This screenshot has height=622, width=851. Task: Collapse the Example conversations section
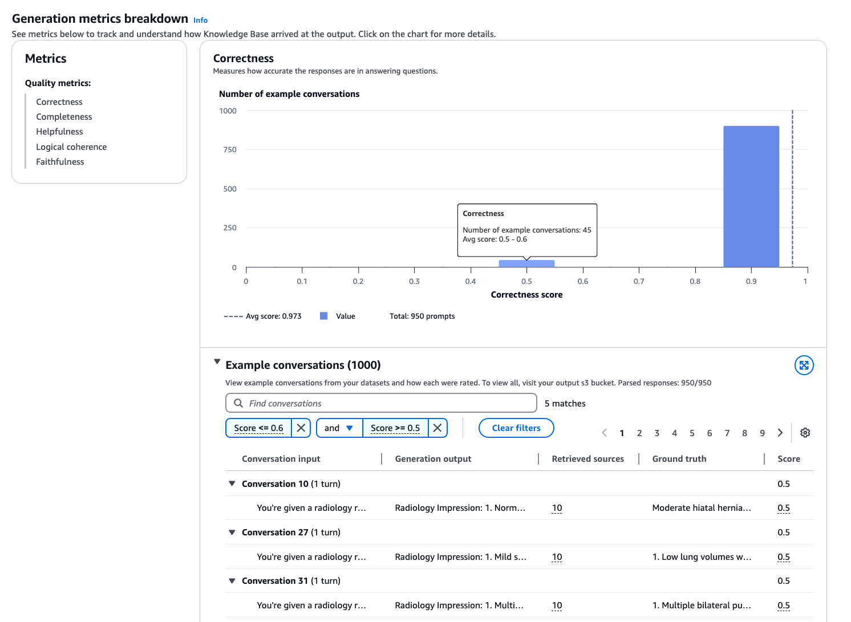217,361
